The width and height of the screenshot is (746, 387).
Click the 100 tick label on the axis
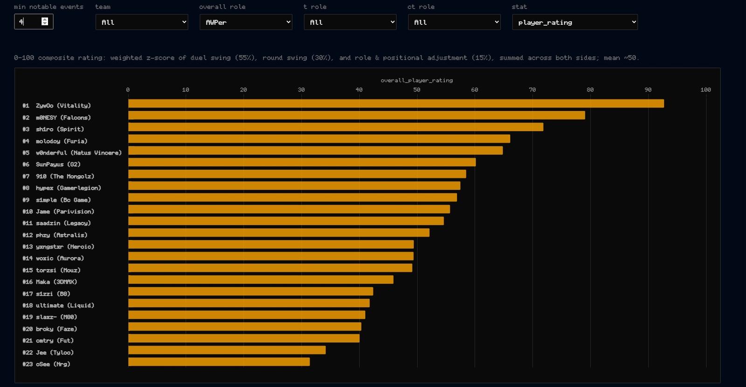click(x=705, y=90)
